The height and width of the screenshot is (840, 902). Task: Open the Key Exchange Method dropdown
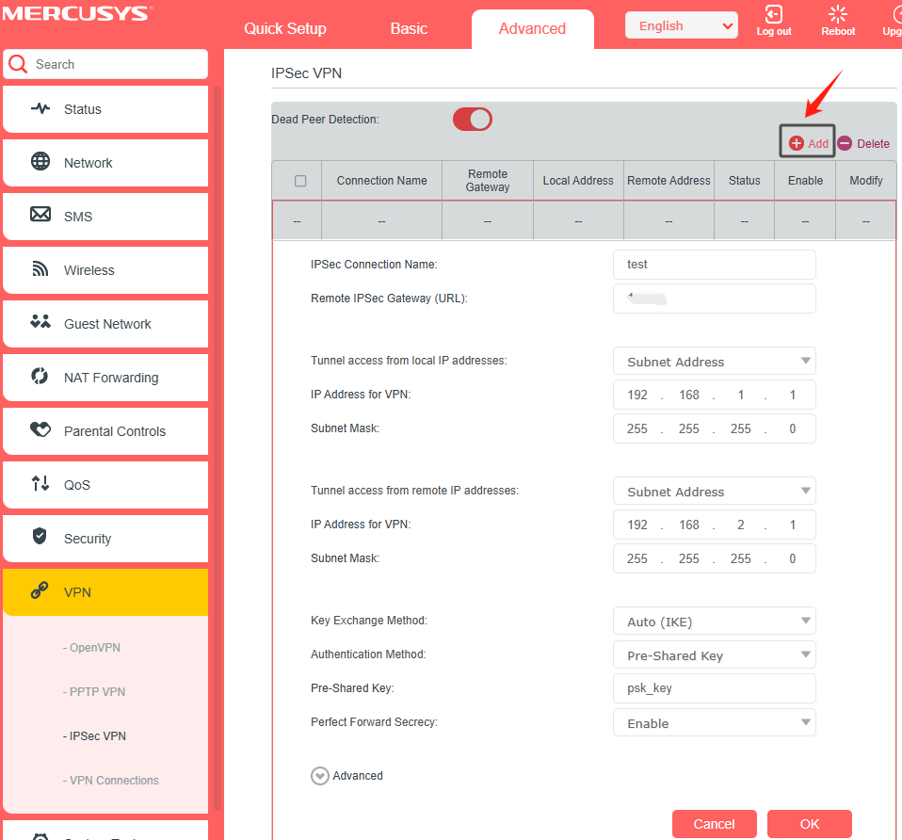pos(714,621)
